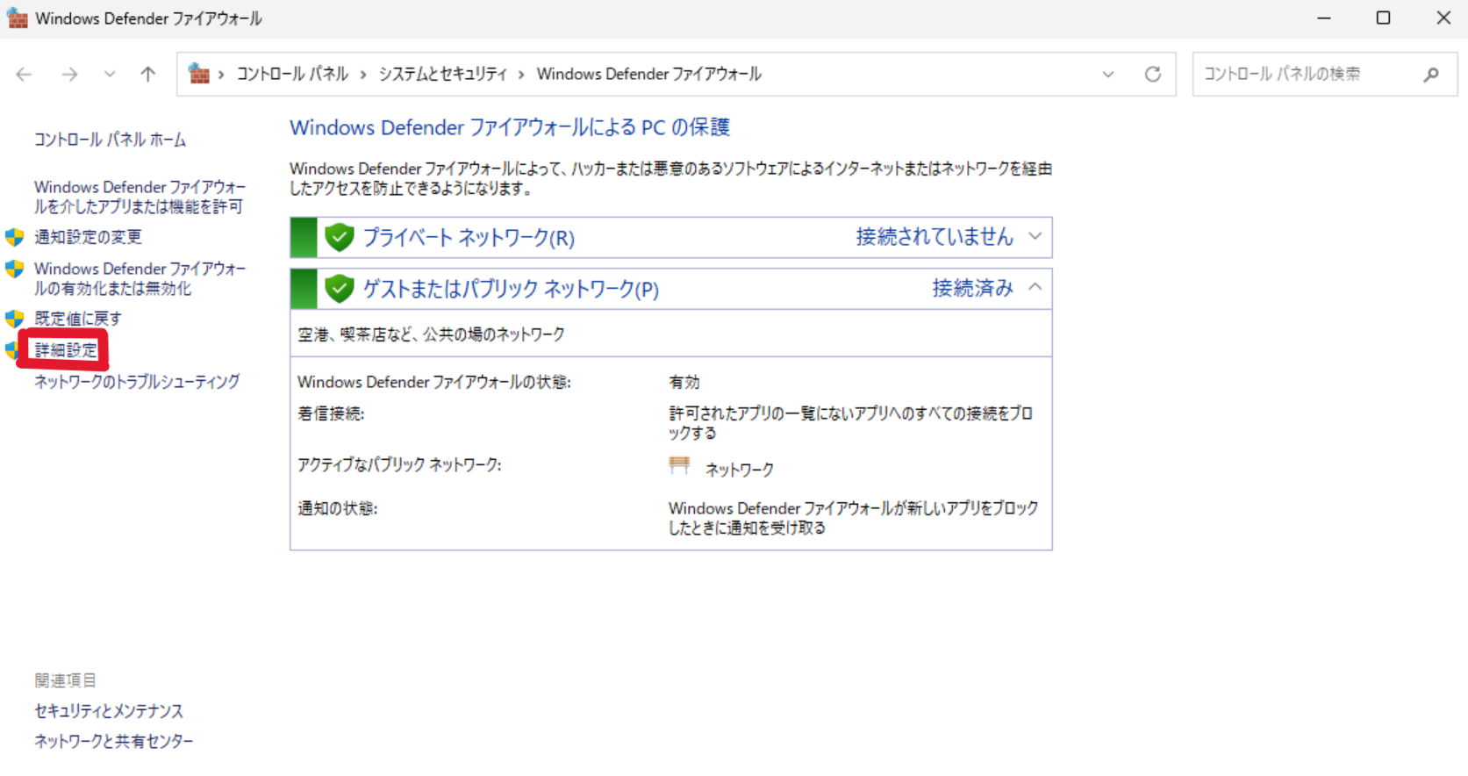The width and height of the screenshot is (1468, 776).
Task: Click the search magnifier icon
Action: [1430, 75]
